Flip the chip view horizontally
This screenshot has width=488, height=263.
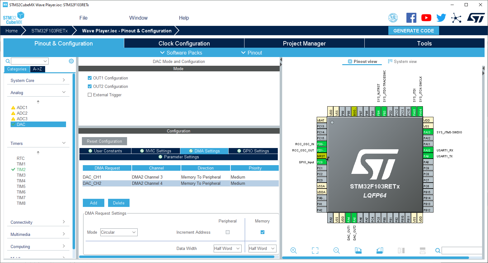coord(401,251)
